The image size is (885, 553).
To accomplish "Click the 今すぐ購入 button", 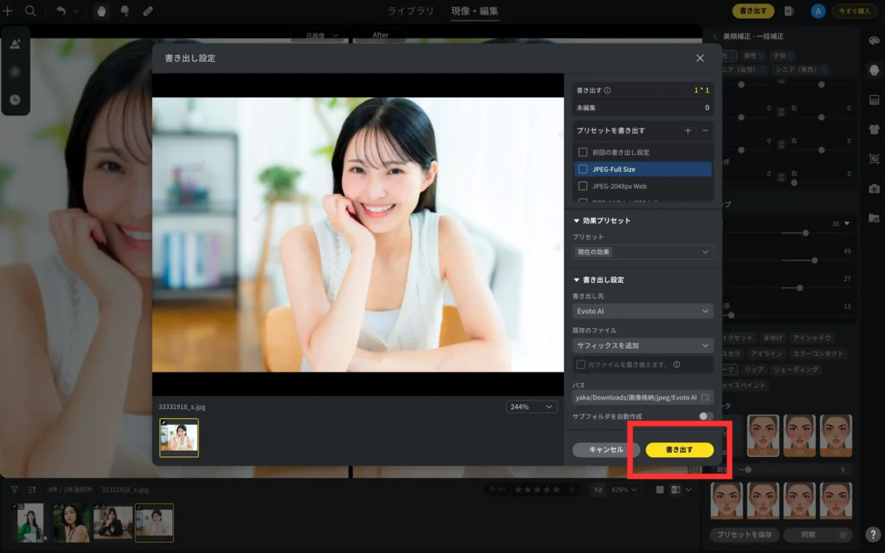I will point(855,11).
